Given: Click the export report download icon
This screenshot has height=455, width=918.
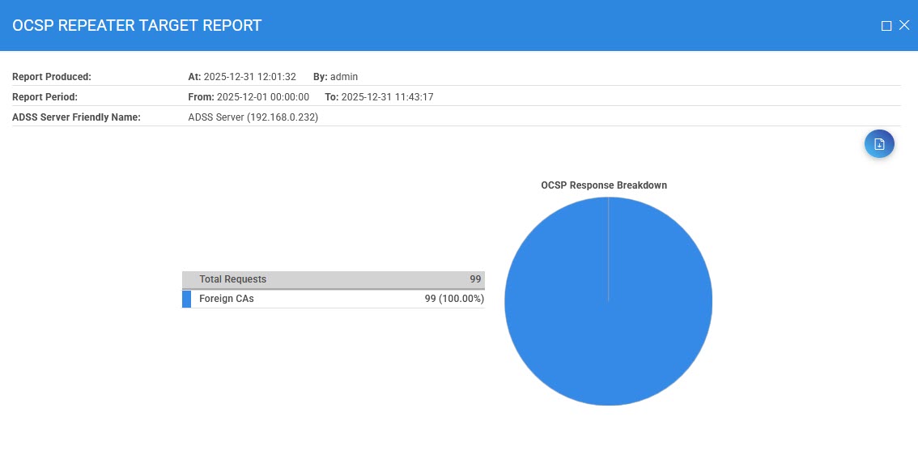Looking at the screenshot, I should click(x=879, y=144).
